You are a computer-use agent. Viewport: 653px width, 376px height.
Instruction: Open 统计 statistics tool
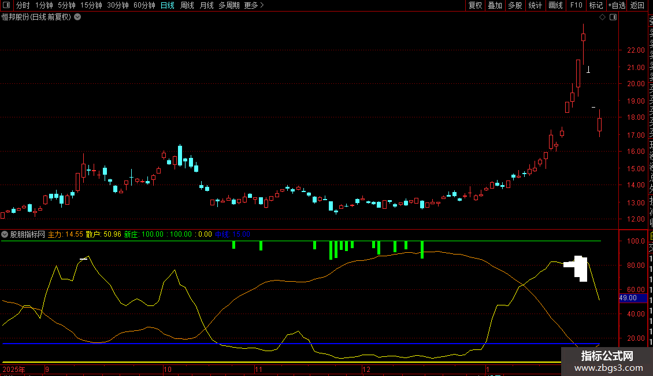pyautogui.click(x=535, y=5)
